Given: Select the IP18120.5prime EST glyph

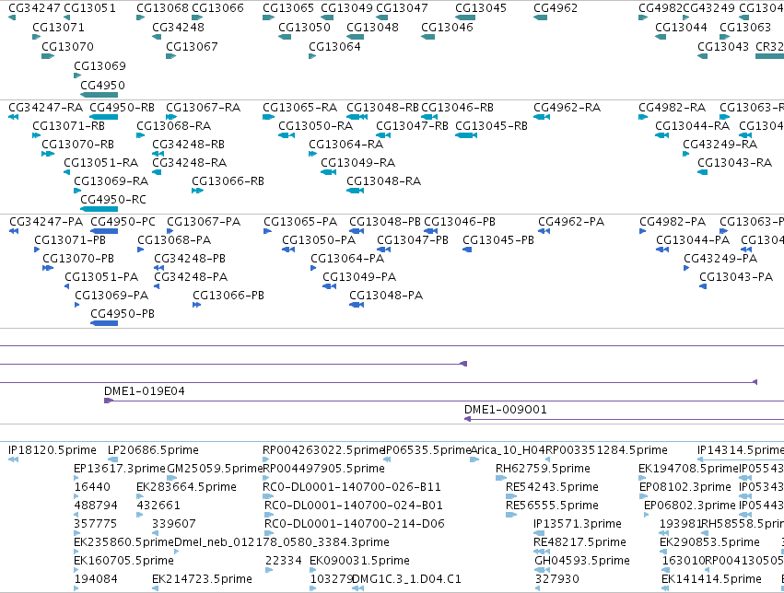Looking at the screenshot, I should [14, 459].
